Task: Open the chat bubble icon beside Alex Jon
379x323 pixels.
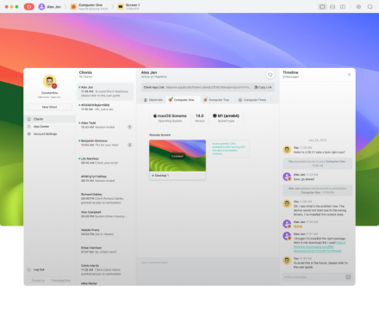Action: pos(270,75)
